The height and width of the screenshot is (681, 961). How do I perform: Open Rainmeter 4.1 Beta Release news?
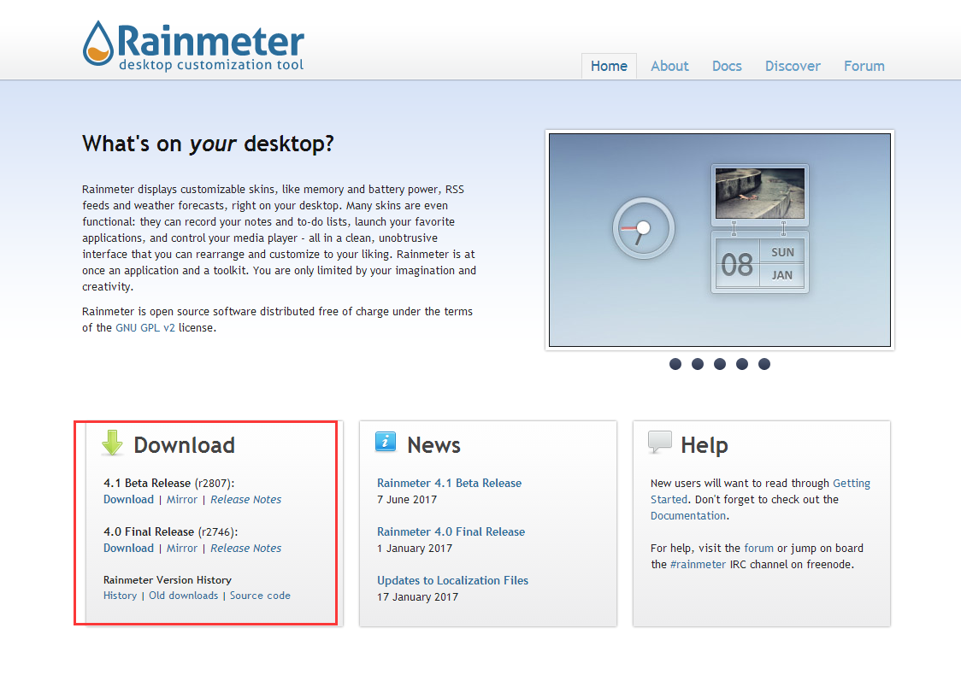tap(449, 483)
